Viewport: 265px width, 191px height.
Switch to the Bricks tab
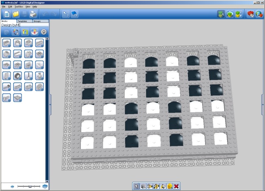point(9,21)
